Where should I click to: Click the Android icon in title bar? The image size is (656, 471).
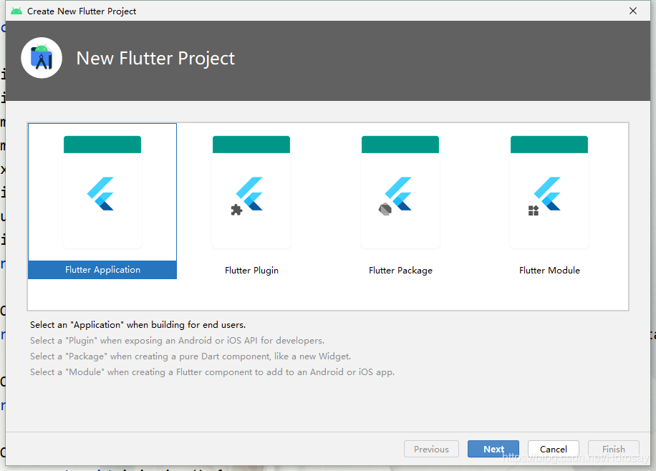(16, 11)
